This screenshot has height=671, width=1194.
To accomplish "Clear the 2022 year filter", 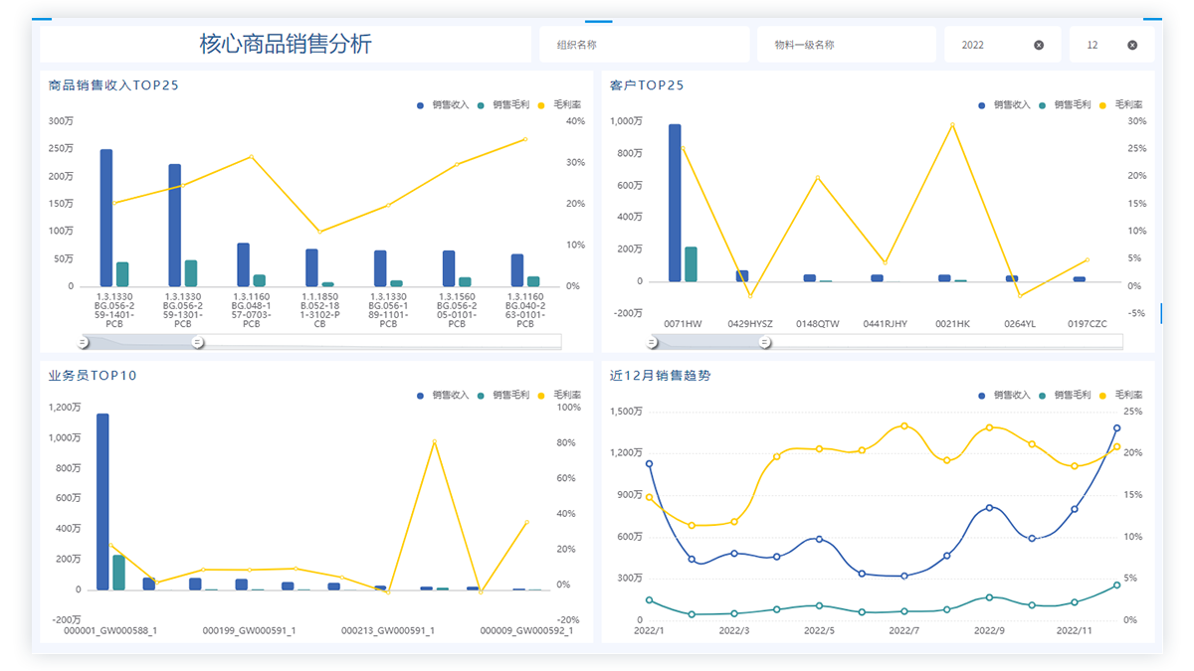I will [1039, 45].
